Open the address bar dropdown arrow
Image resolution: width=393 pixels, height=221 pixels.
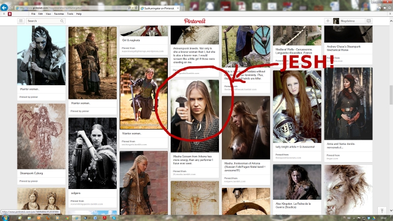pos(132,8)
